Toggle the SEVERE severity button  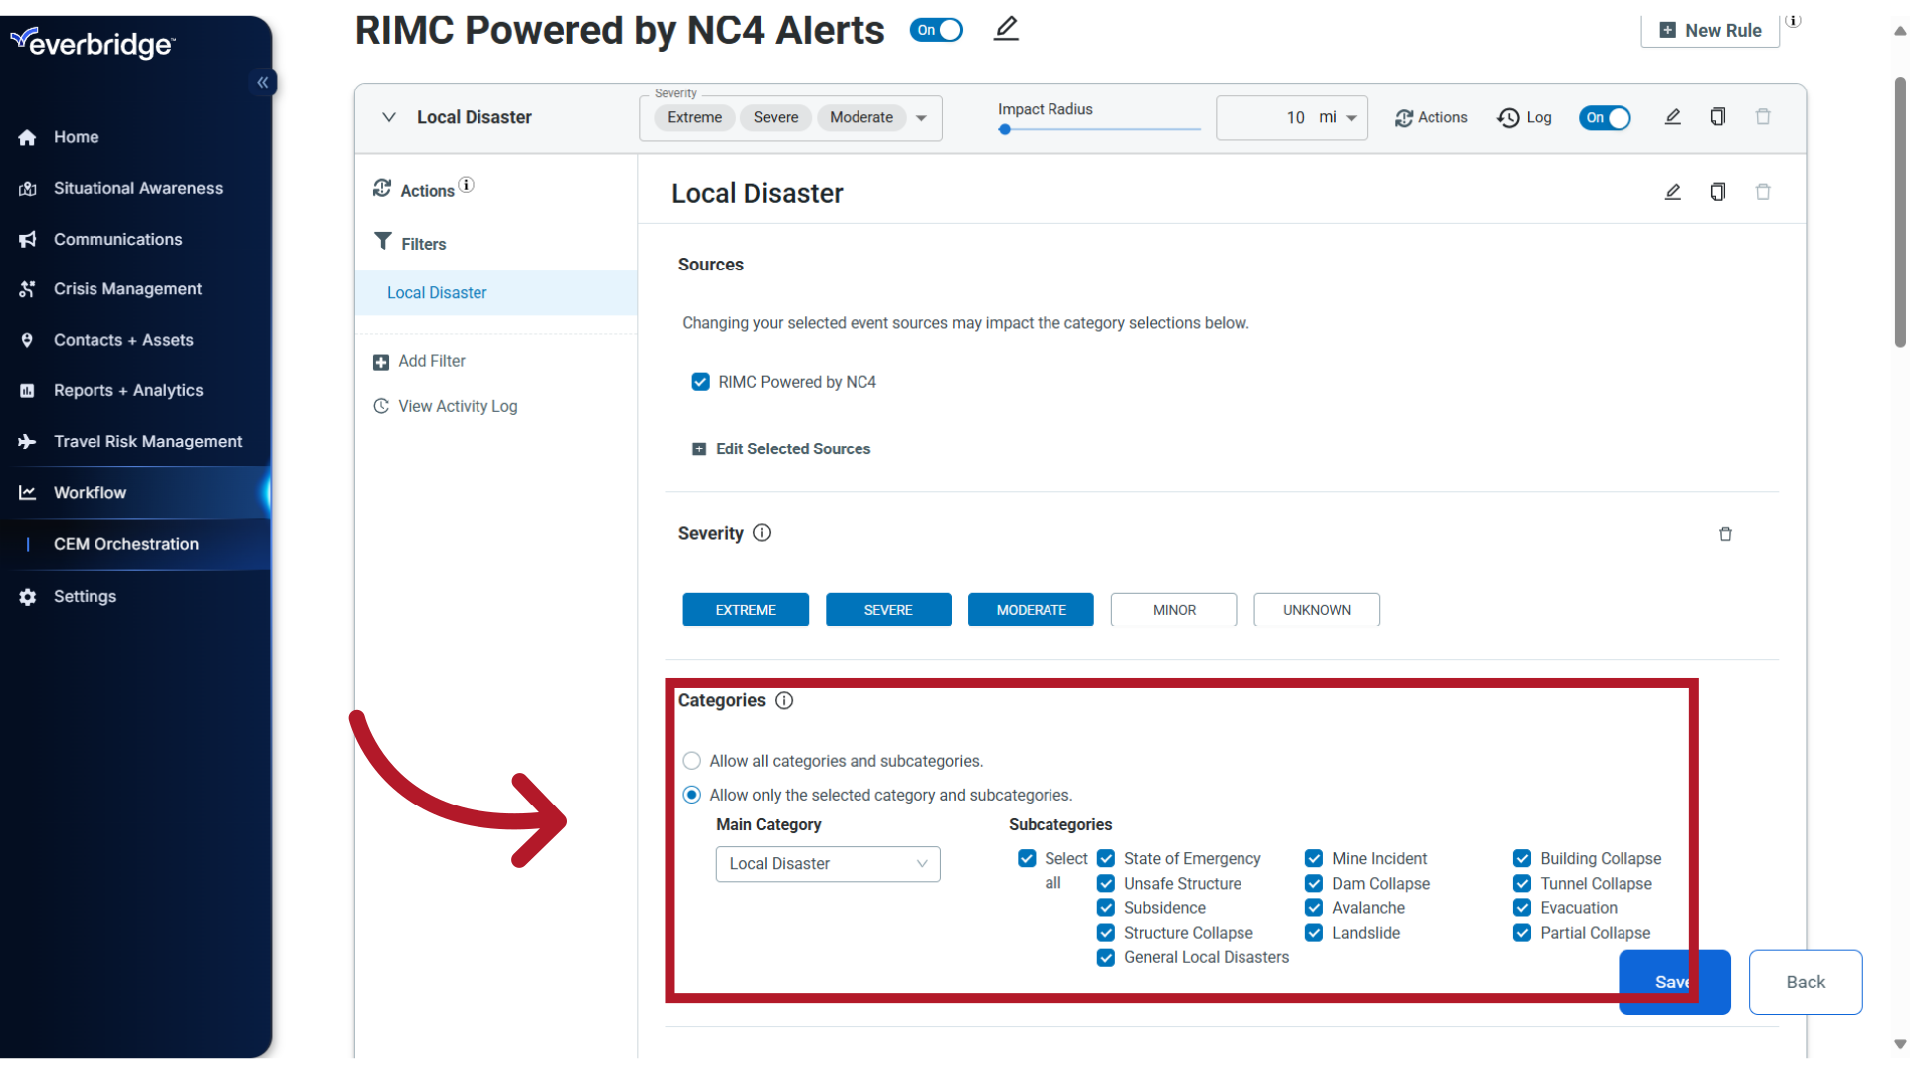click(x=888, y=610)
